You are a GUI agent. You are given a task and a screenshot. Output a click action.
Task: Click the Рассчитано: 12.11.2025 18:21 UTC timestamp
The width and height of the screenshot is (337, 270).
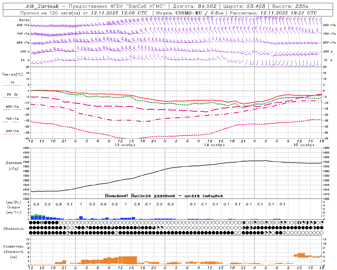273,13
